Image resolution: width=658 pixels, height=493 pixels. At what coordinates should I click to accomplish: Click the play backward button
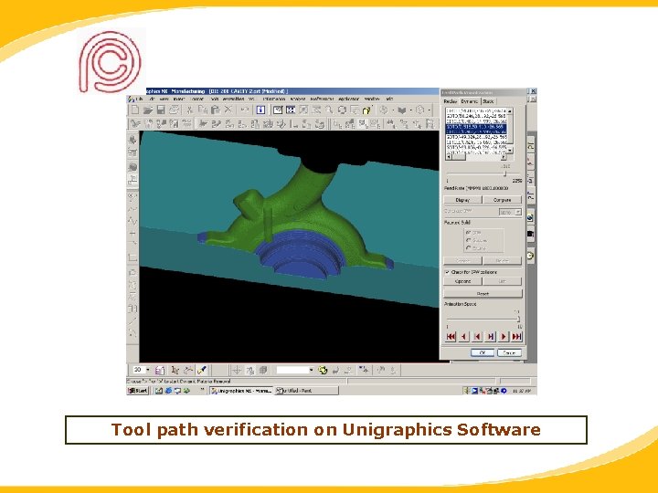tap(463, 336)
